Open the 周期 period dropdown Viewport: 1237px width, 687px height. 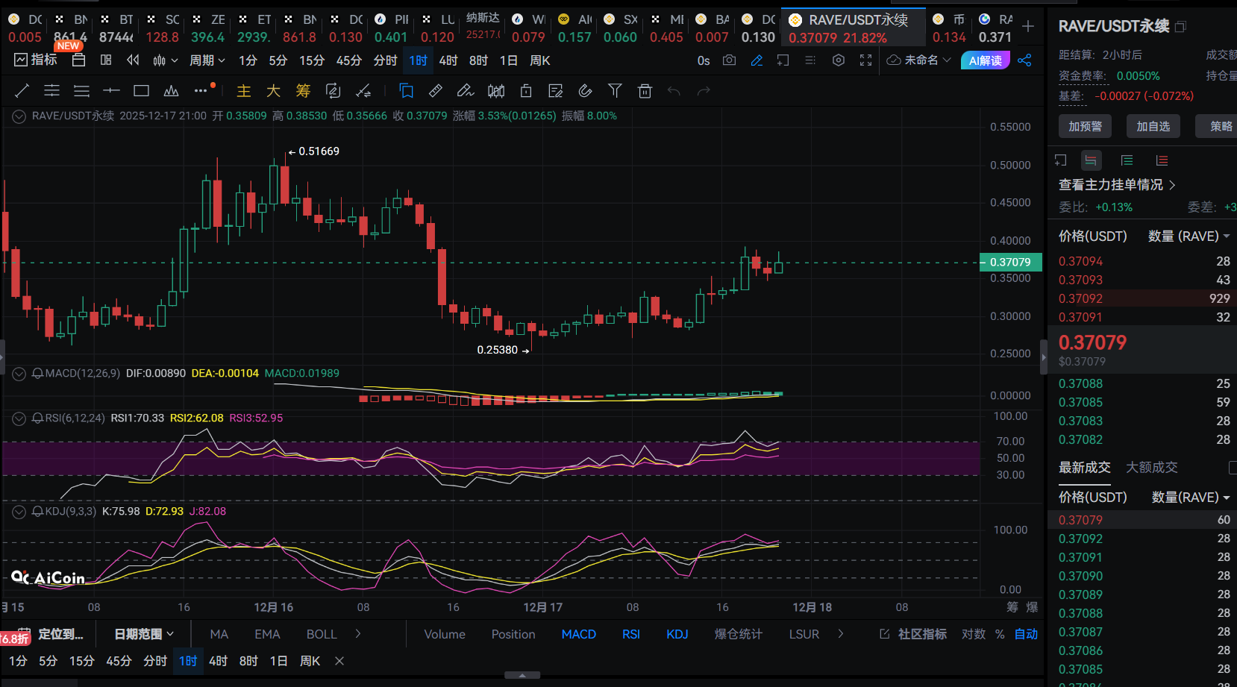207,60
